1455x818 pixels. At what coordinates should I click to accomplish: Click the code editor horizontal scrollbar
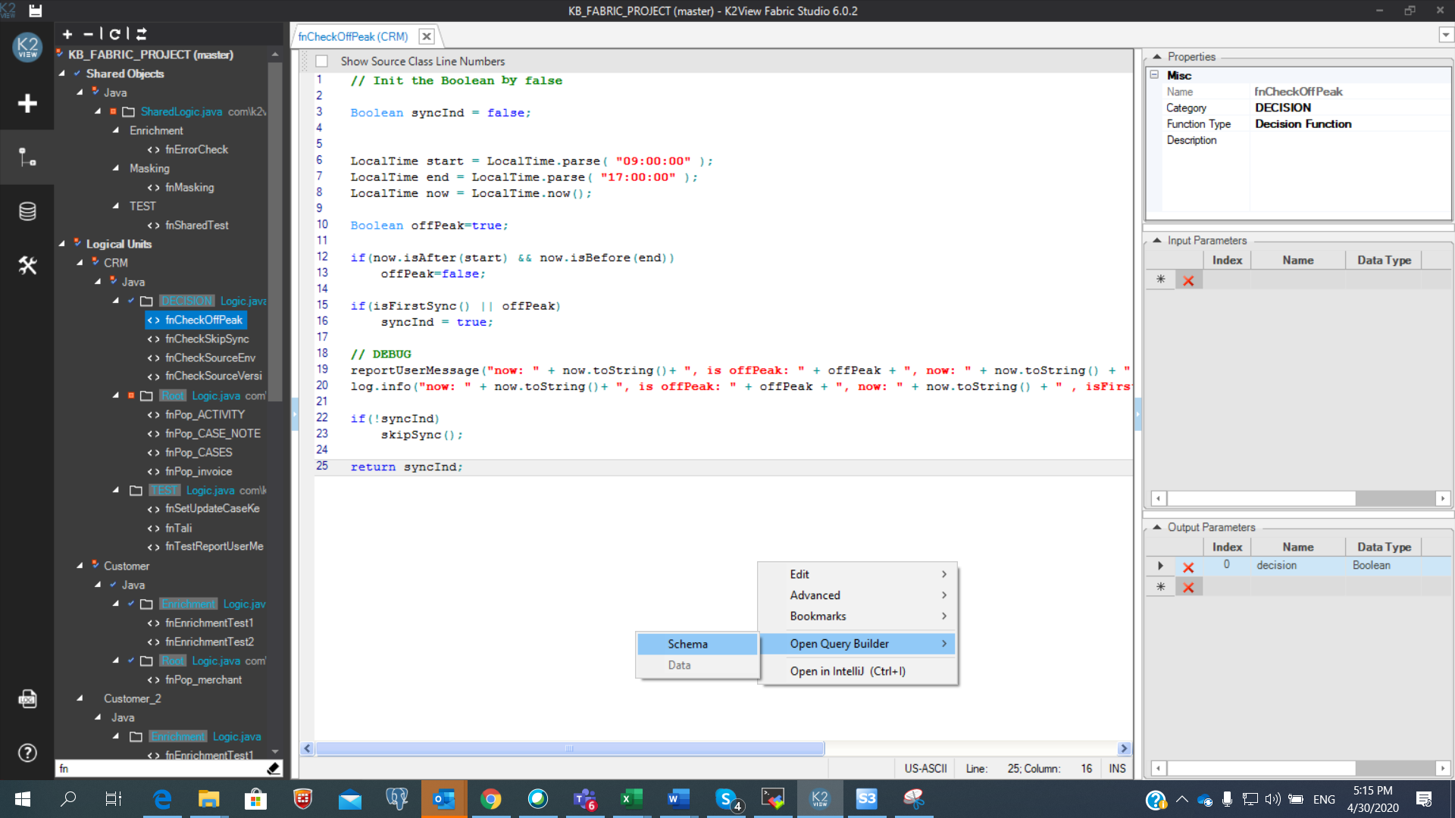point(570,748)
